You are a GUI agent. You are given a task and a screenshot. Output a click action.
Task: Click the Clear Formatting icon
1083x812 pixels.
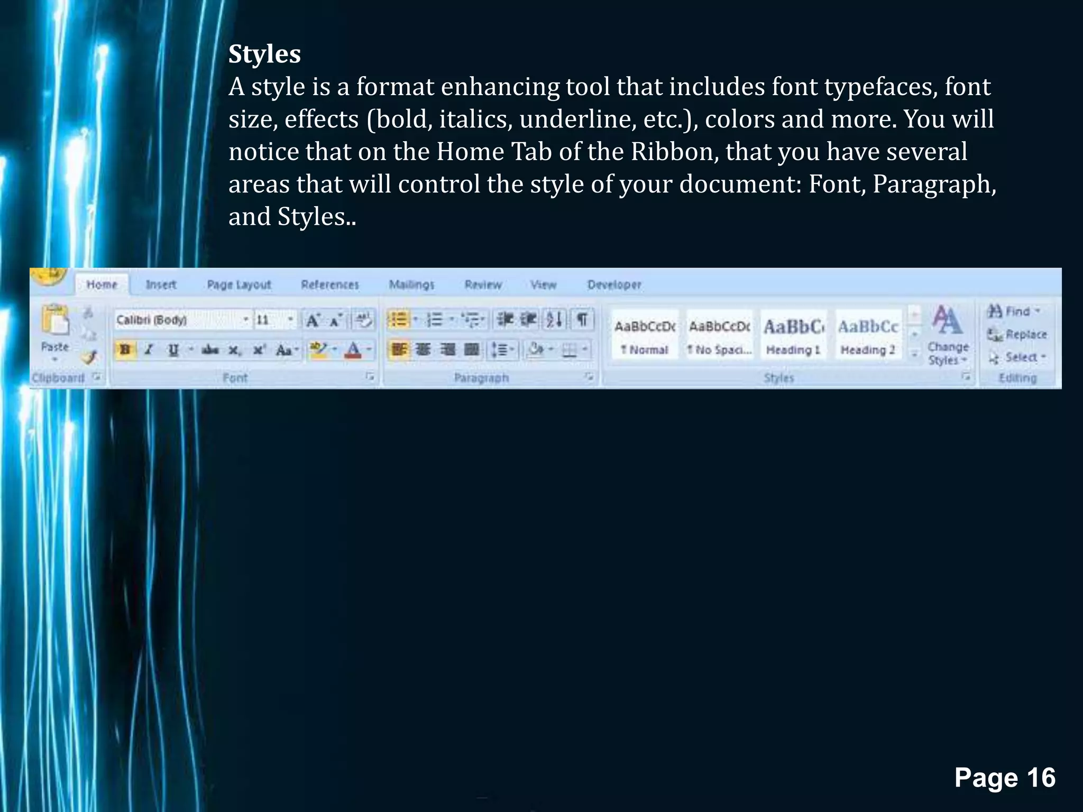pos(363,320)
